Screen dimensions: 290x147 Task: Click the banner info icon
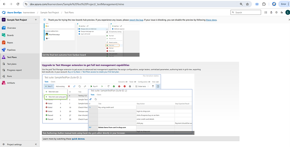tap(44, 20)
